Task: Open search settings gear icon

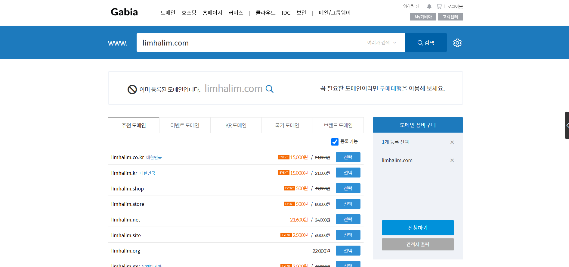Action: tap(457, 43)
